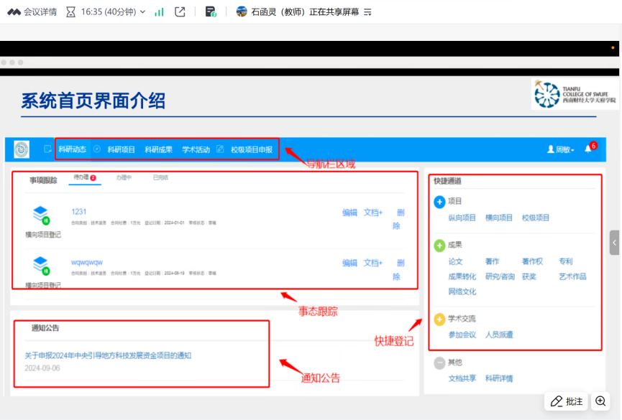Open the screen sharing options menu icon
This screenshot has height=420, width=622.
tap(367, 12)
